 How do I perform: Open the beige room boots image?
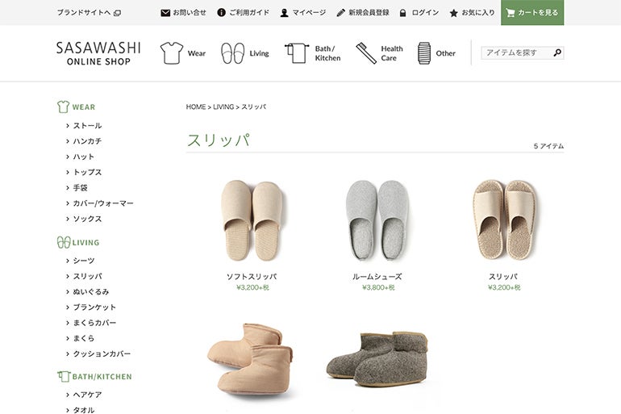click(251, 359)
